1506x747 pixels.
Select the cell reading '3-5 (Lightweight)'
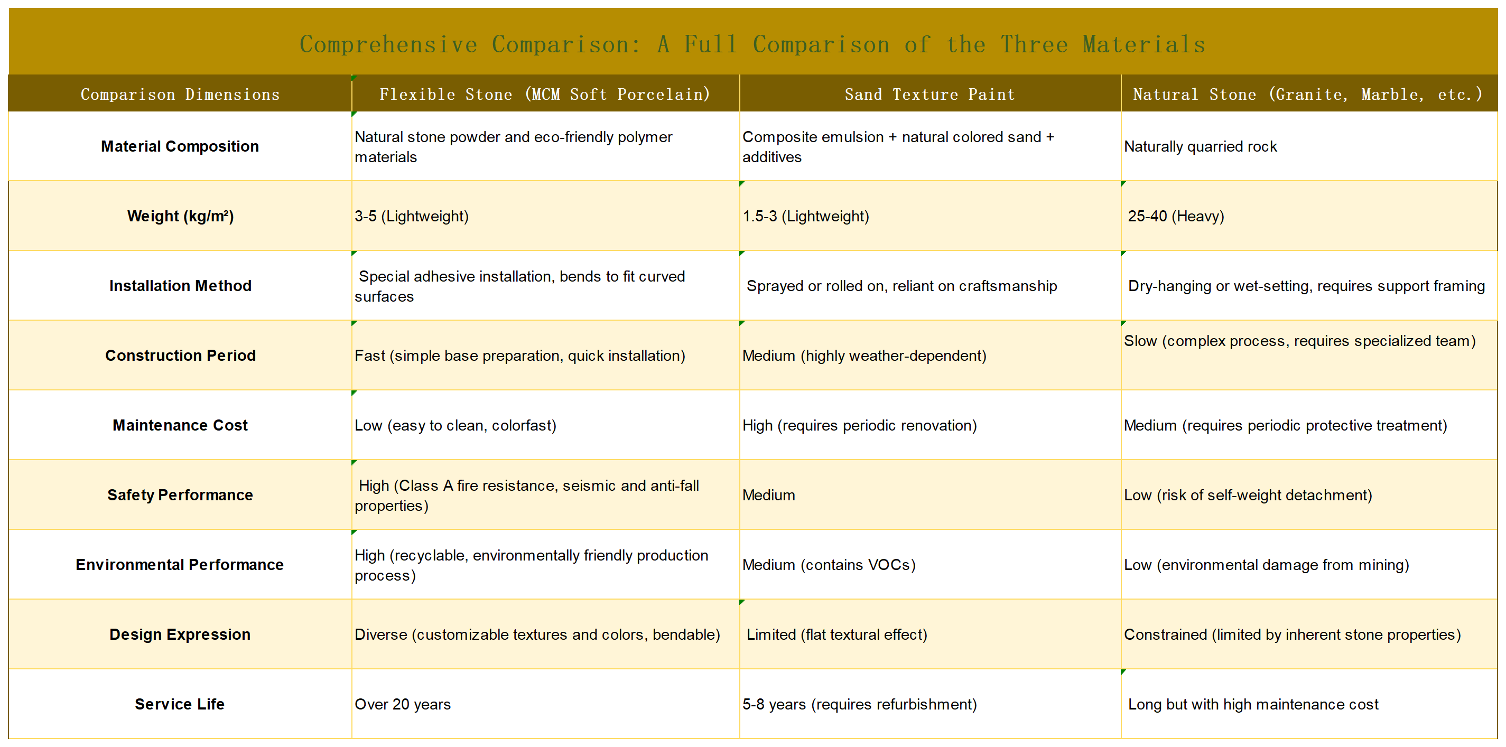[411, 216]
